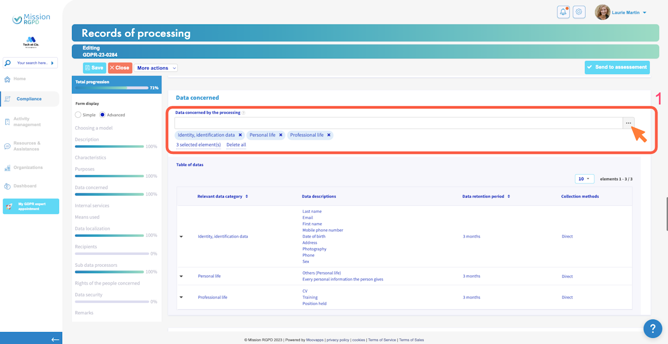Select the Simple form display
Viewport: 668px width, 344px height.
tap(78, 115)
